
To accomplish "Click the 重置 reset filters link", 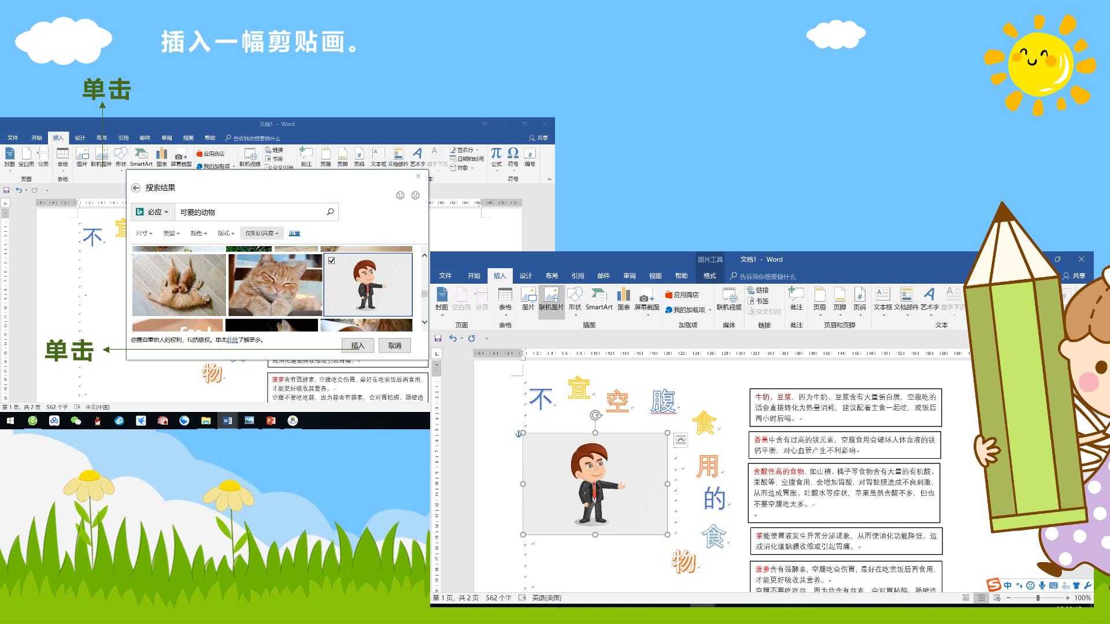I will tap(294, 233).
